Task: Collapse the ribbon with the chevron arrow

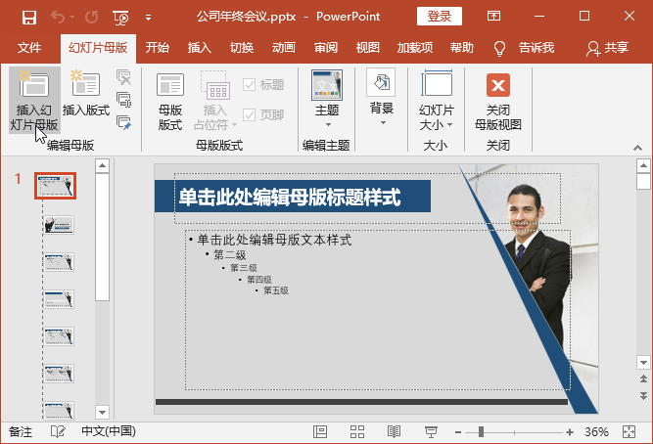Action: click(637, 148)
